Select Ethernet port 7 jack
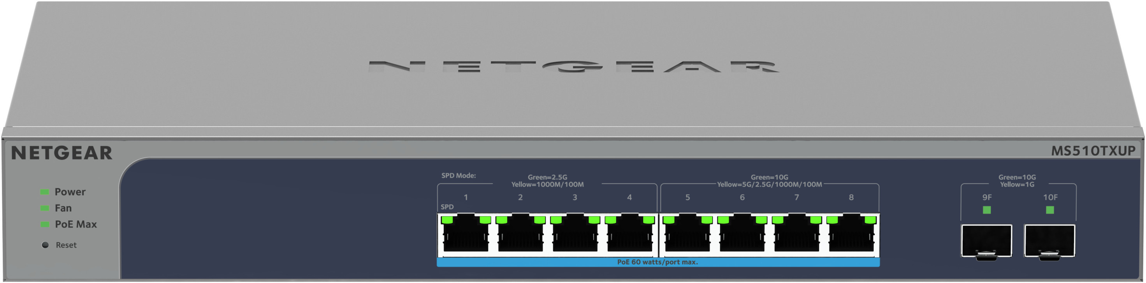The width and height of the screenshot is (1146, 283). pyautogui.click(x=796, y=234)
